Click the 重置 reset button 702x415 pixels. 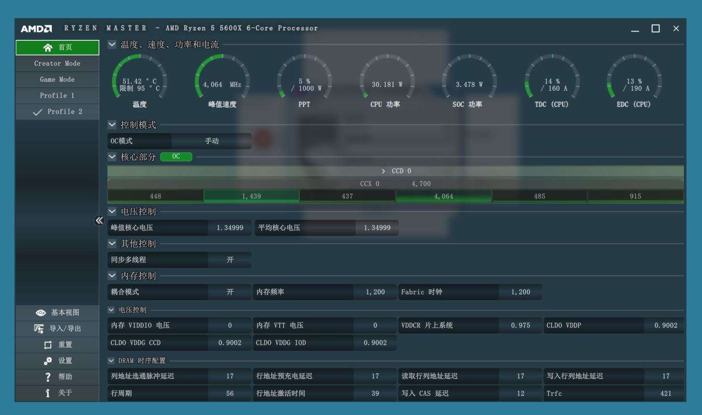(57, 345)
